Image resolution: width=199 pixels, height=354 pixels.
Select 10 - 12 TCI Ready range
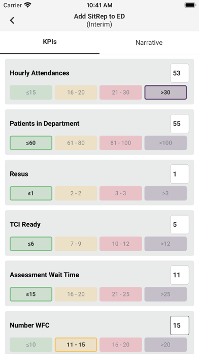tap(121, 244)
